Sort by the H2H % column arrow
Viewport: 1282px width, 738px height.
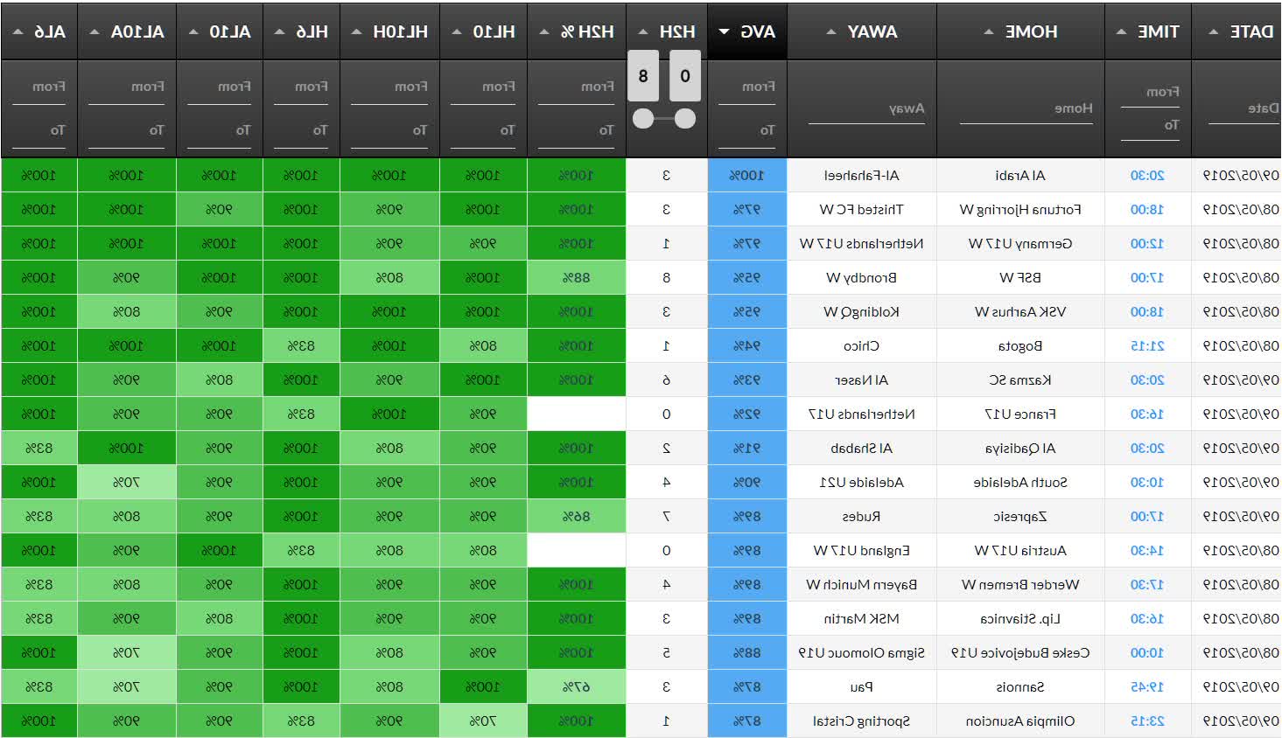543,32
